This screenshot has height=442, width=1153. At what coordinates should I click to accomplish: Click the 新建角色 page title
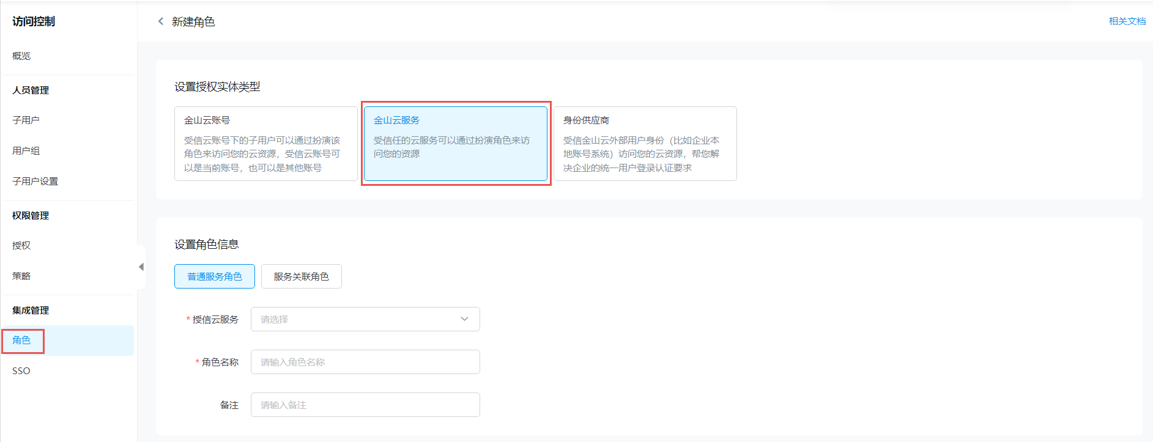[x=193, y=22]
